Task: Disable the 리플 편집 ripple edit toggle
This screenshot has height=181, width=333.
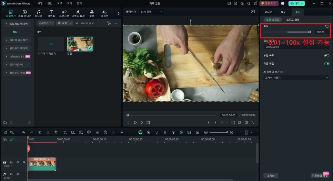Action: (326, 64)
